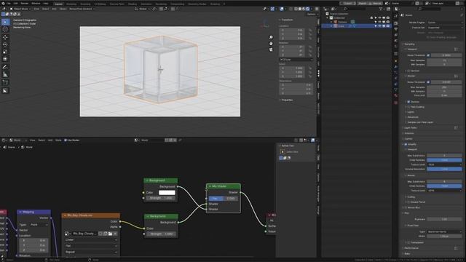Toggle camera view icon in viewport
466x262 pixels.
tap(271, 49)
